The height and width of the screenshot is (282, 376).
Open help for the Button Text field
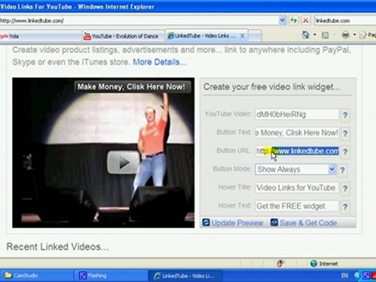(x=345, y=133)
